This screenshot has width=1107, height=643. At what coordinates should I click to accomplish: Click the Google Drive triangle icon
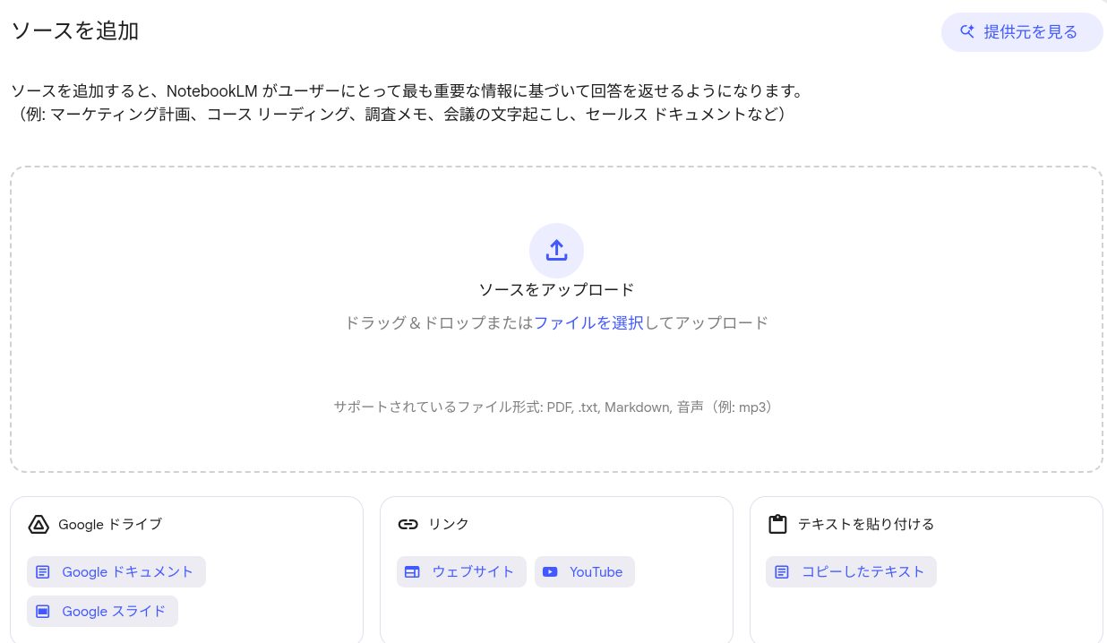[39, 524]
